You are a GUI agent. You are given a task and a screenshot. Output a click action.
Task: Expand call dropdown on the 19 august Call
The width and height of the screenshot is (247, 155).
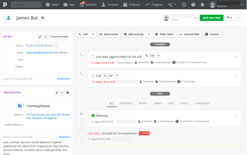point(117,75)
